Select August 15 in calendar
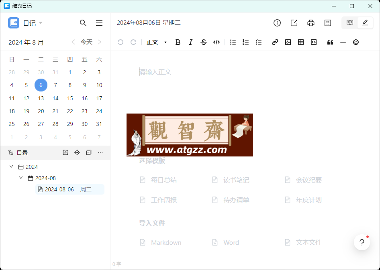Screen dimensions: 380x270 [x=70, y=98]
